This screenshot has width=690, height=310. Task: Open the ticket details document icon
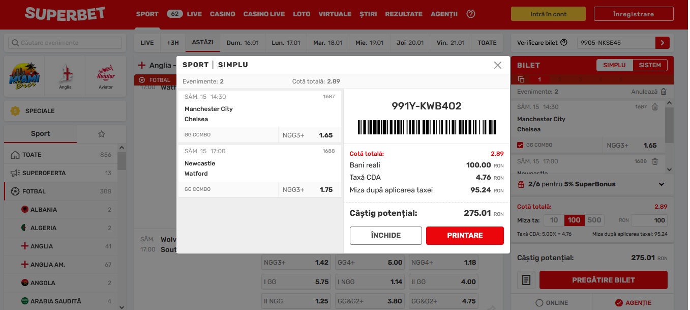pyautogui.click(x=527, y=280)
